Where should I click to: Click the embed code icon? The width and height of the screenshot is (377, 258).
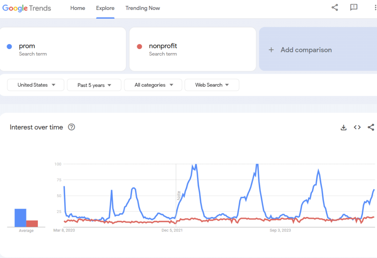tap(357, 128)
